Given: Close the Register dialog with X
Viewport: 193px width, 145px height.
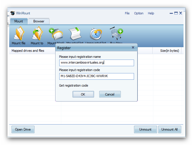Looking at the screenshot, I should click(x=133, y=47).
